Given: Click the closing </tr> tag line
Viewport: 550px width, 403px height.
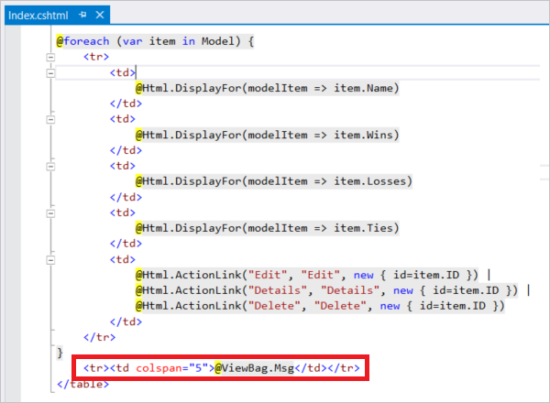Looking at the screenshot, I should (99, 337).
